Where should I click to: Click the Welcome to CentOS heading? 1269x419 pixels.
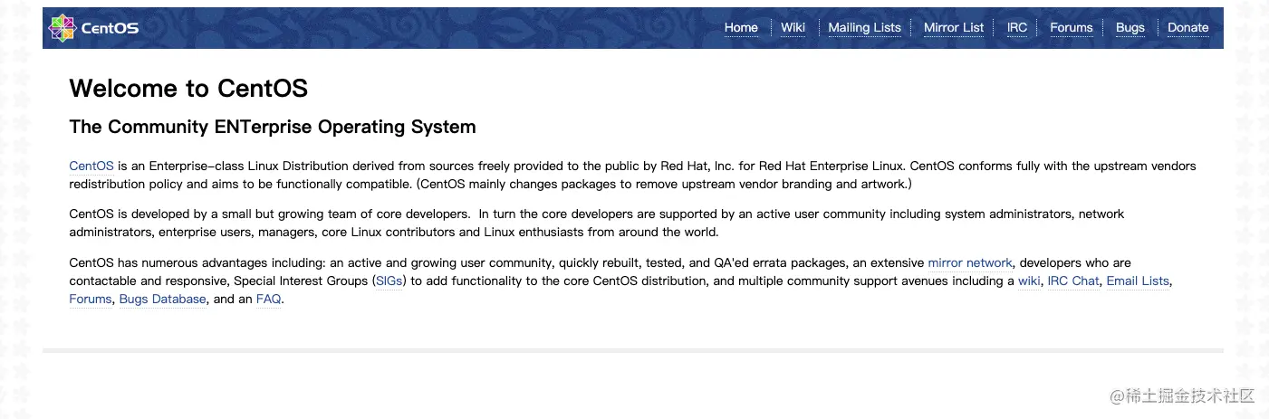coord(188,88)
